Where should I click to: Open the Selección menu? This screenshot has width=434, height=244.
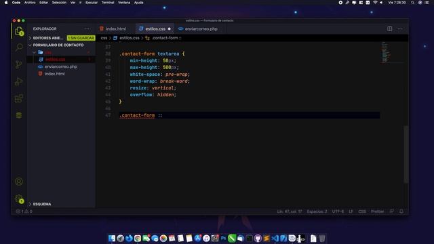59,3
